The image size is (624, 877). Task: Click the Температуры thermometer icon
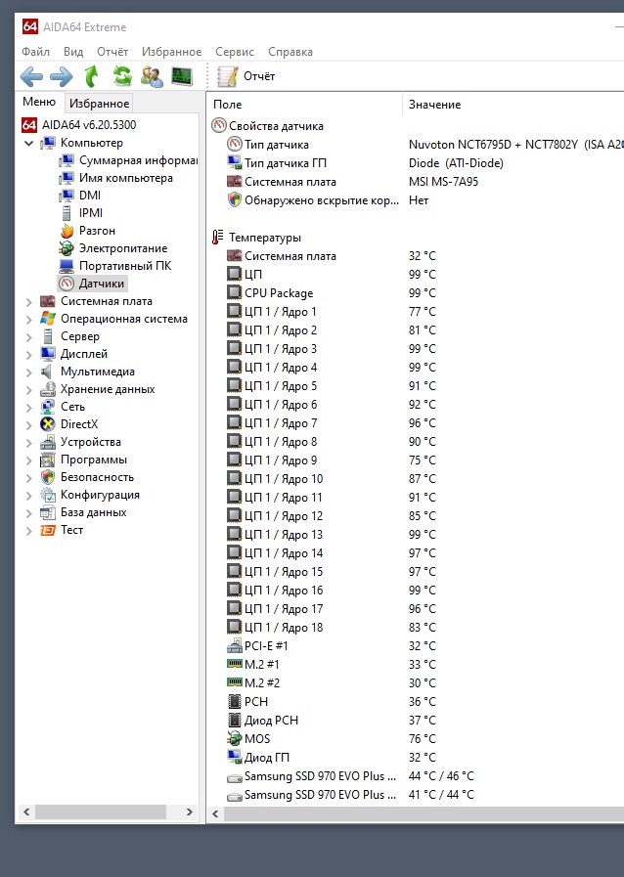click(x=218, y=238)
